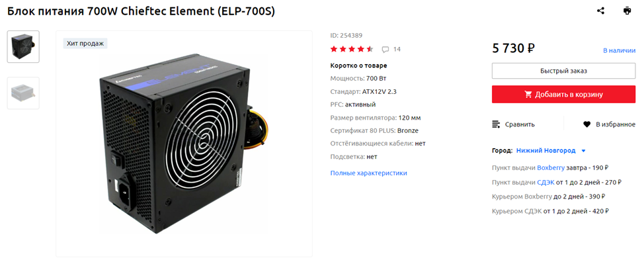Click the compare list icon
The image size is (644, 266).
pos(496,124)
